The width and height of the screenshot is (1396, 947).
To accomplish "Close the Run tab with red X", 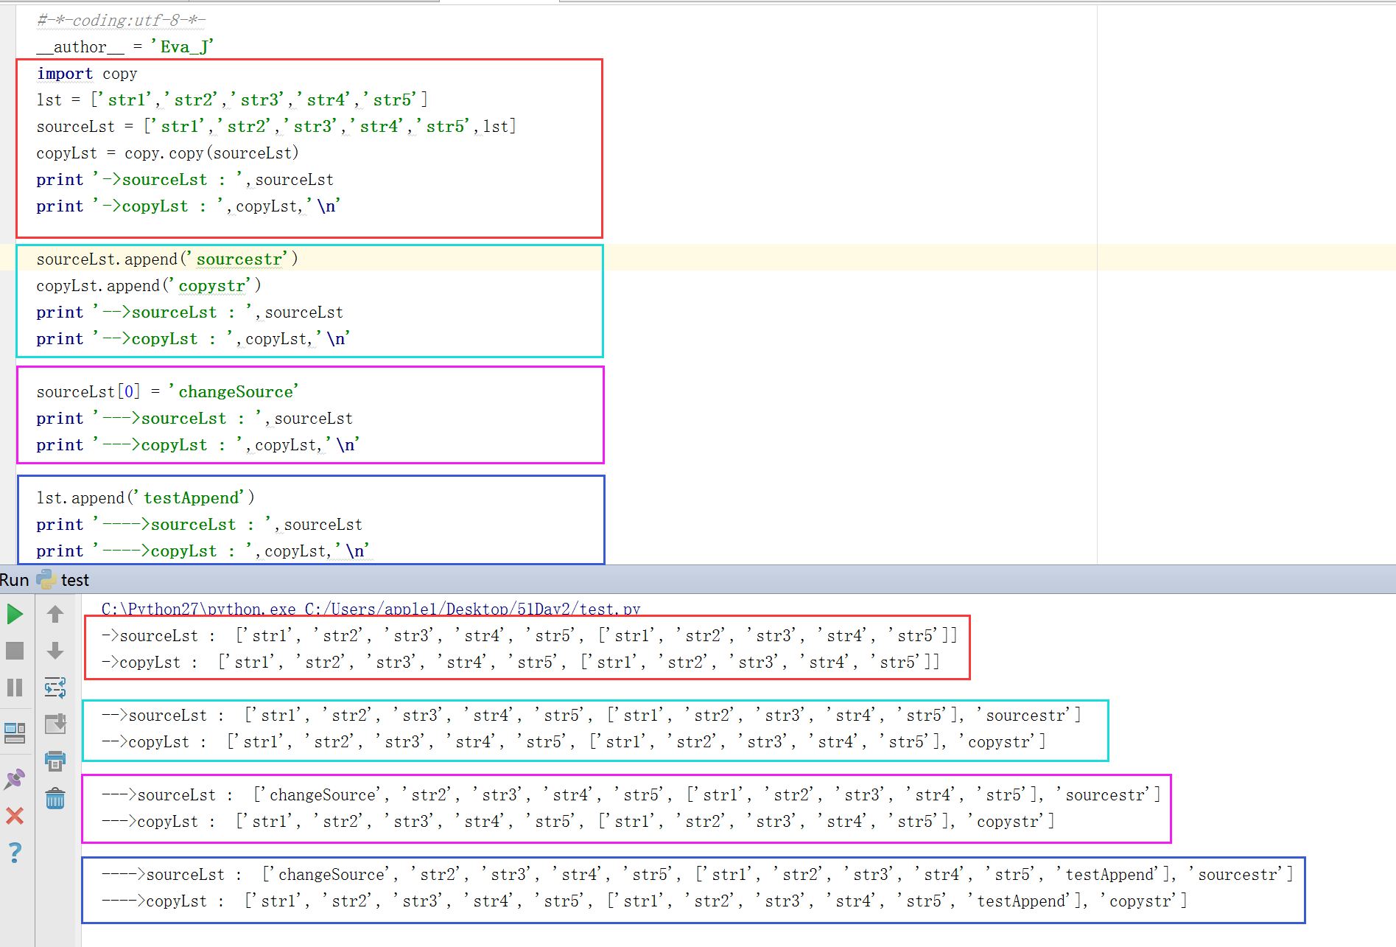I will 15,816.
